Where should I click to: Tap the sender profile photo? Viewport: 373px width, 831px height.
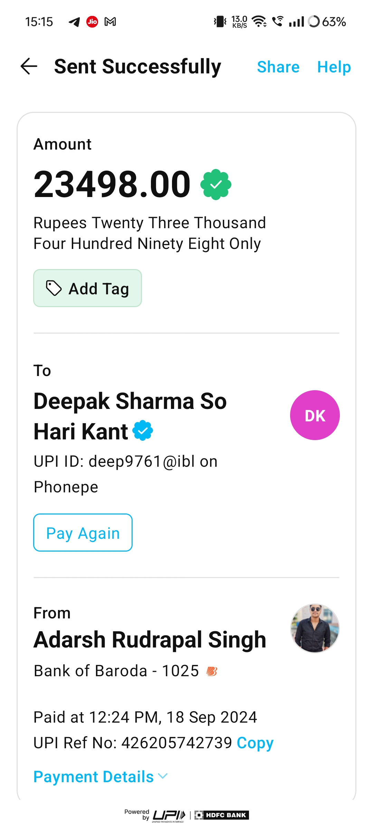click(x=315, y=628)
